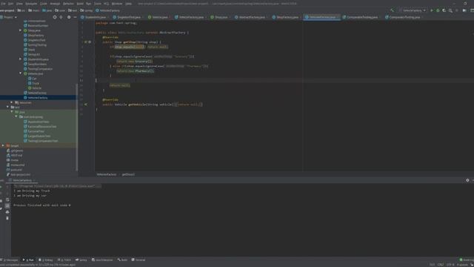Screen dimensions: 474x267
Task: Switch to the AbstractFactory.java editor tab
Action: (252, 17)
